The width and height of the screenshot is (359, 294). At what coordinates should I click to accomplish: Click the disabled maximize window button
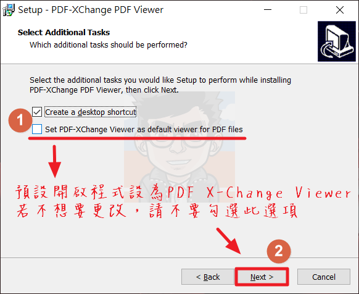[303, 10]
